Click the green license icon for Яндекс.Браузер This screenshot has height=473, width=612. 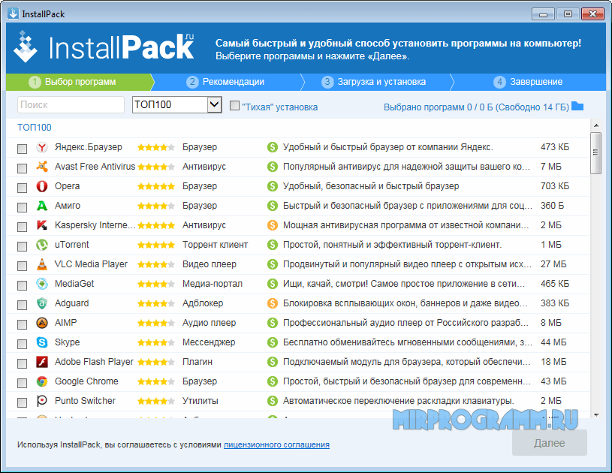click(272, 147)
